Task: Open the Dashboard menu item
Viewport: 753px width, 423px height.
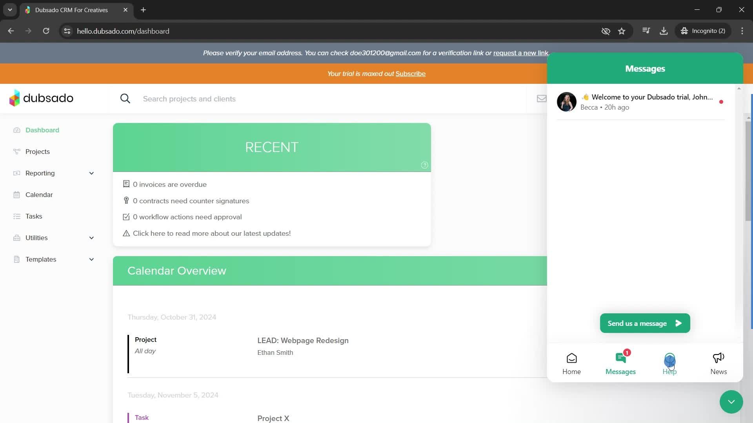Action: point(42,130)
